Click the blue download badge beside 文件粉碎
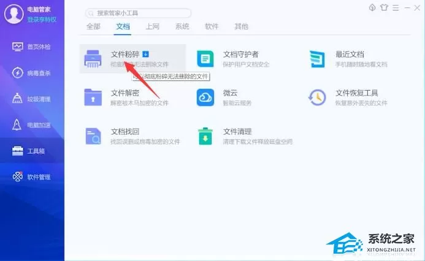 (x=145, y=55)
